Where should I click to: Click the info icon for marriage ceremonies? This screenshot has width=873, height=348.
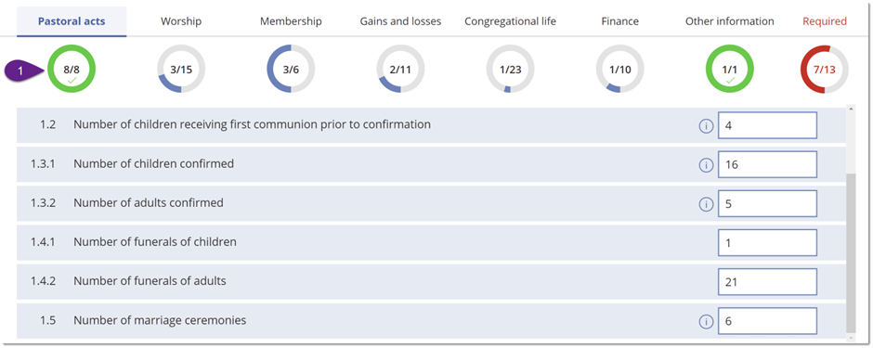point(706,322)
